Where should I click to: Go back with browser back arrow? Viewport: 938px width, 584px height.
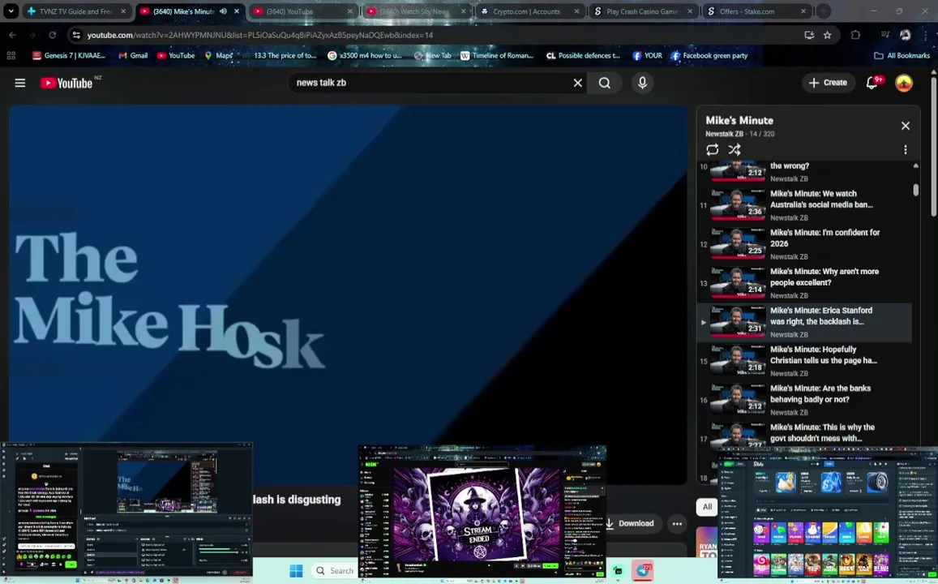(x=12, y=36)
